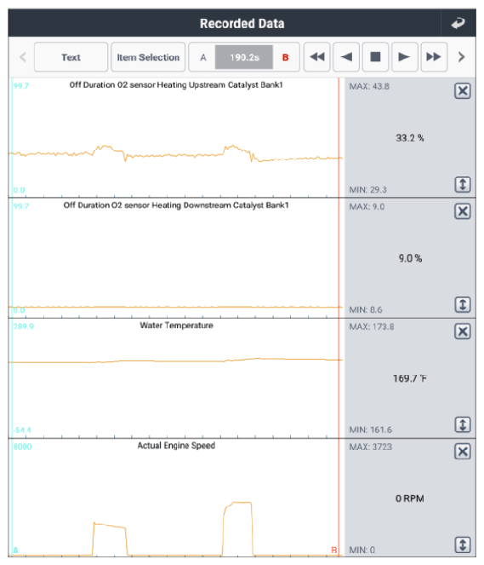Screen dimensions: 484x565
Task: Click the 190.2s time display
Action: [x=244, y=57]
